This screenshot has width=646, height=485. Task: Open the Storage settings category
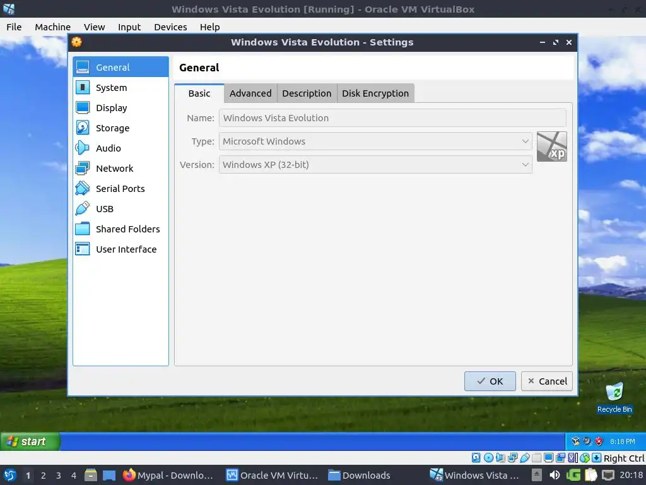(x=120, y=128)
